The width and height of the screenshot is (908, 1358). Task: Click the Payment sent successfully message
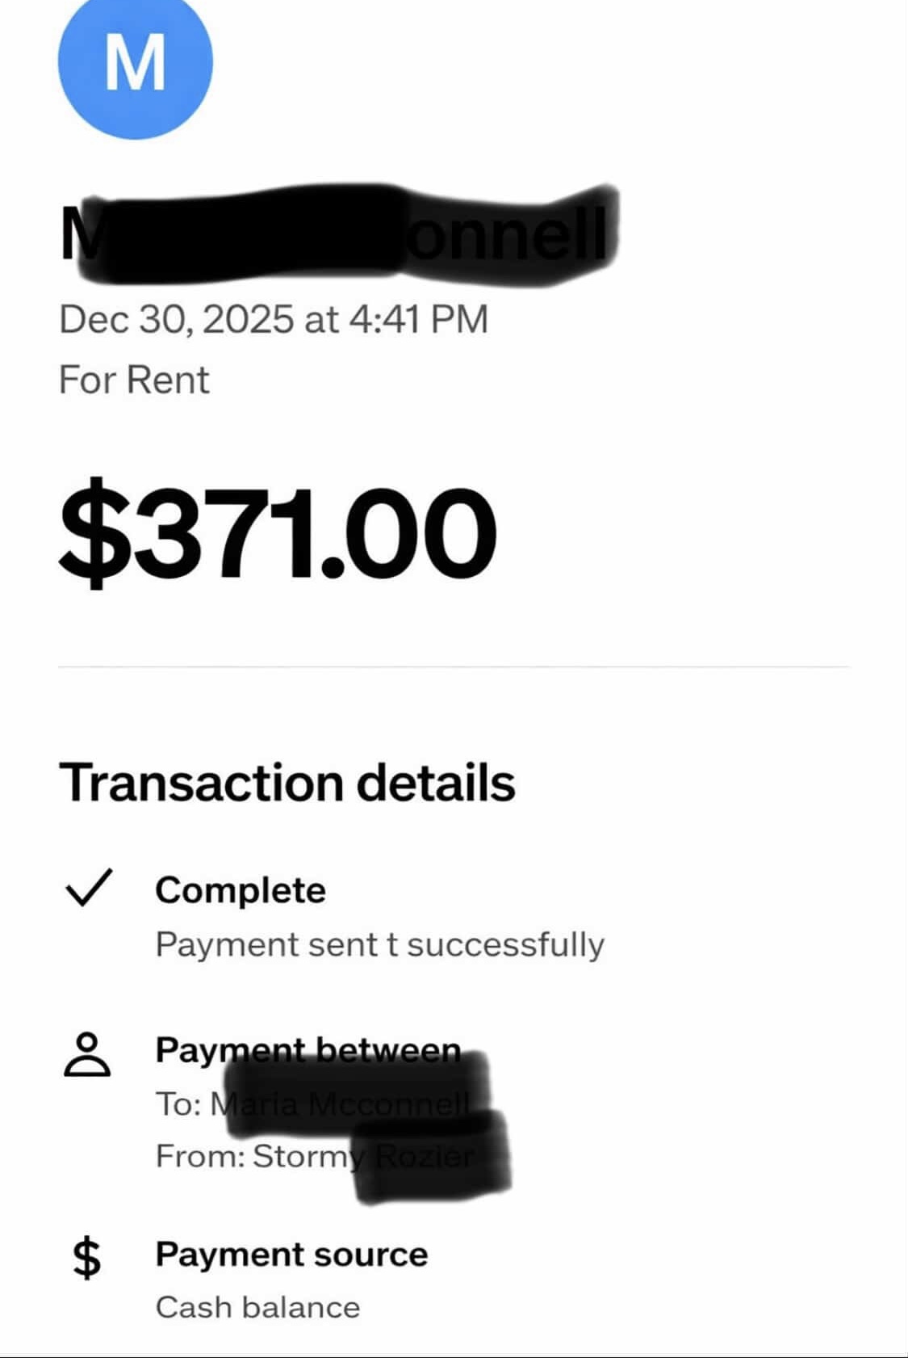point(379,944)
